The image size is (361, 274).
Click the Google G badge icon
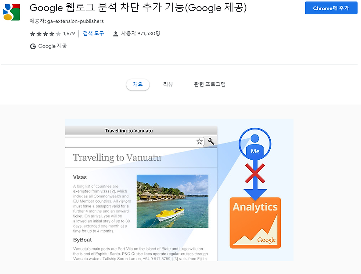click(33, 46)
